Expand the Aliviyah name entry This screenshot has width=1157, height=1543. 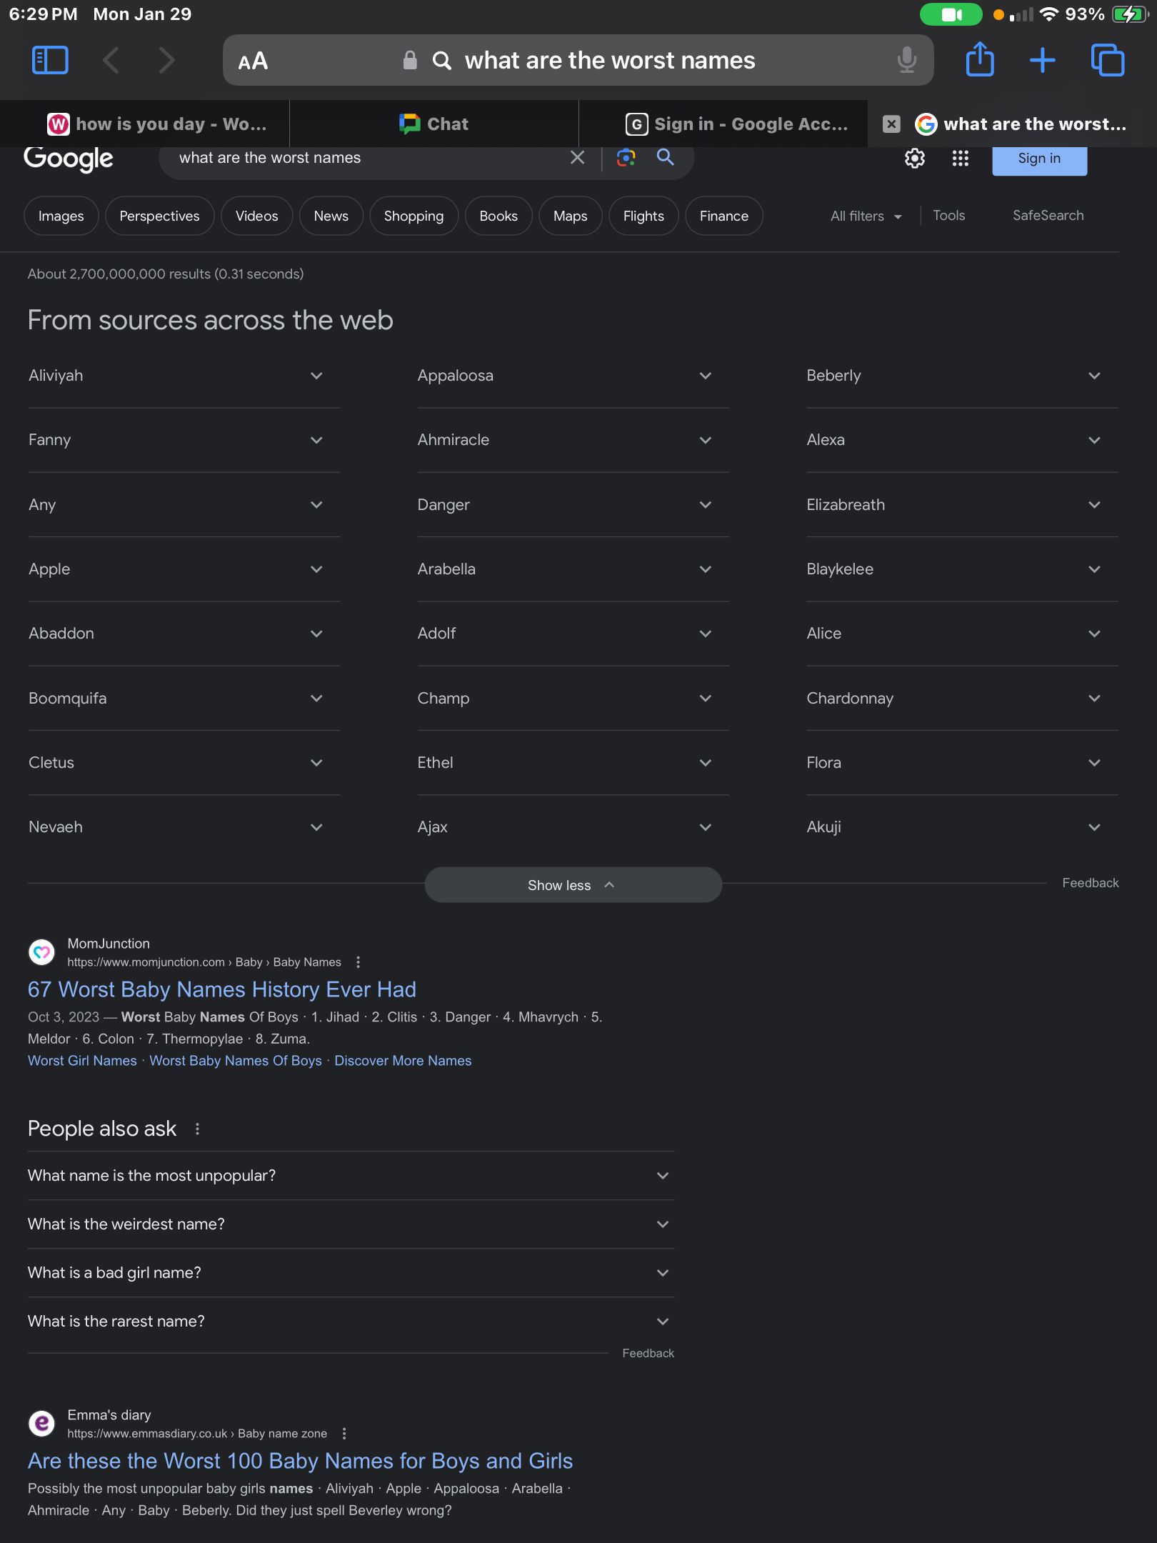(316, 376)
